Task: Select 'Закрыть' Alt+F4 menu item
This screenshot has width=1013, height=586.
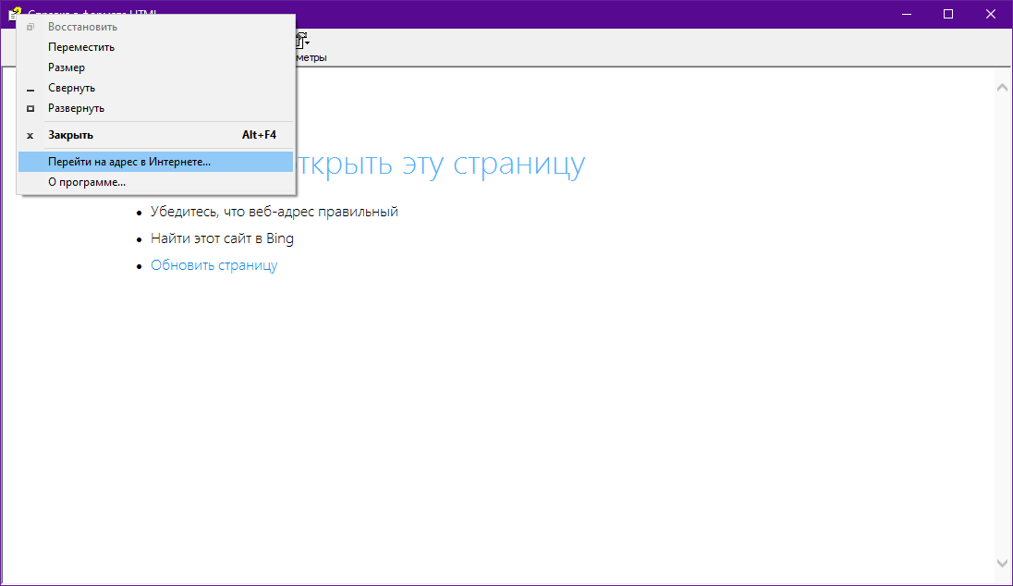Action: pos(155,135)
